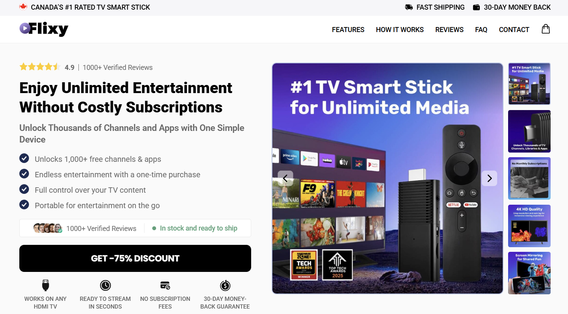Image resolution: width=568 pixels, height=314 pixels.
Task: Click the Canadian flag icon
Action: [x=23, y=7]
